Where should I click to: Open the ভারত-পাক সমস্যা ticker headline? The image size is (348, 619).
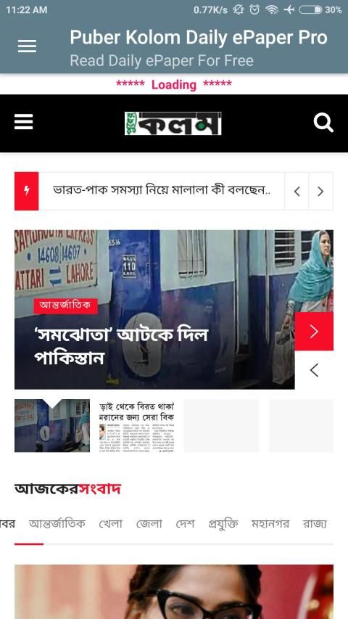[x=162, y=191]
